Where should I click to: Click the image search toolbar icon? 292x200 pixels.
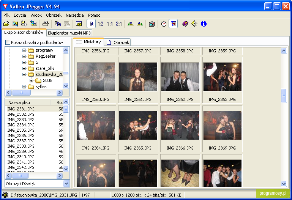(x=15, y=24)
